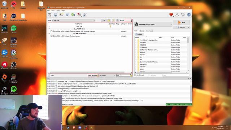Click the create backup icon near Active
Viewport: 231px width, 130px height.
118,20
